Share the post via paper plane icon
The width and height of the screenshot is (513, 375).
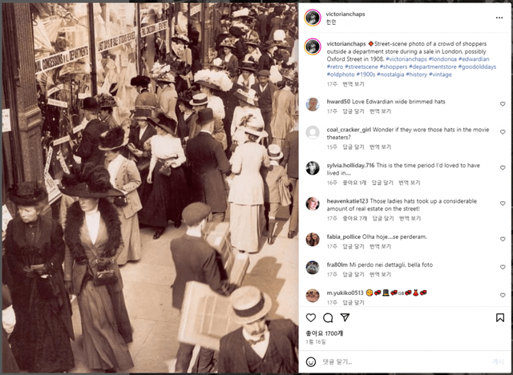point(345,317)
